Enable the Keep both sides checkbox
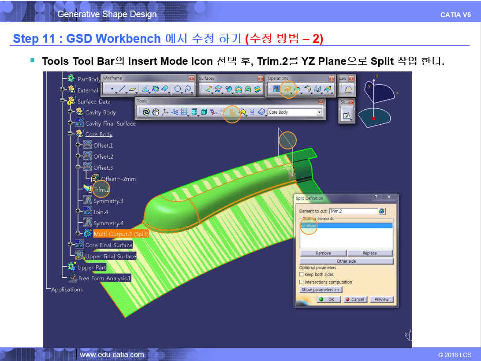Screen dimensions: 481x361 (x=302, y=275)
